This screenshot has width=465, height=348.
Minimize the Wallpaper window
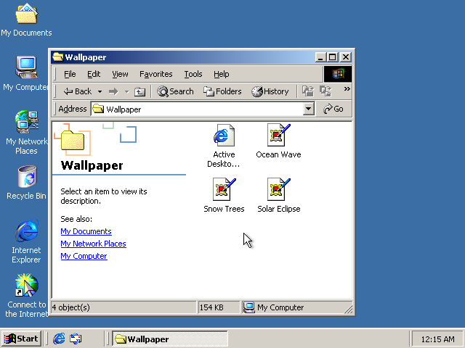click(320, 57)
